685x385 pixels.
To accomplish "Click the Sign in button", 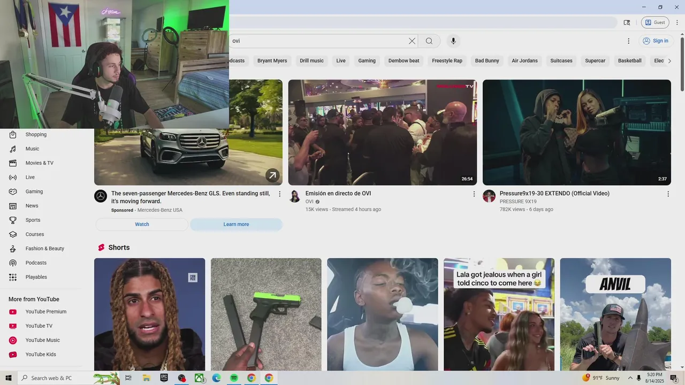I will (656, 41).
